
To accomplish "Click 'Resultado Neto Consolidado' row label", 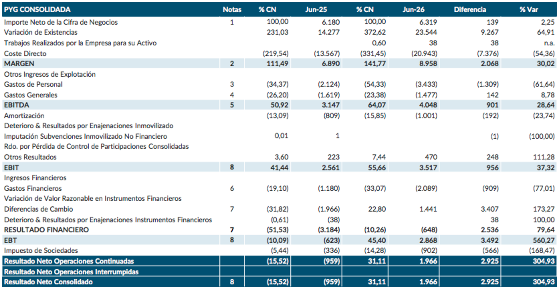I will click(48, 282).
